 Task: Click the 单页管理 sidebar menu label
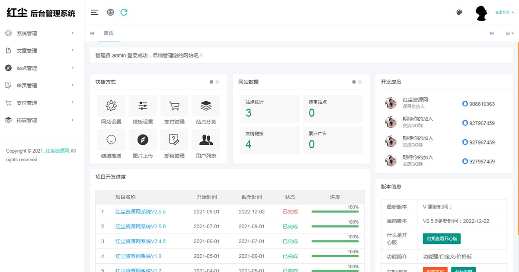[27, 85]
